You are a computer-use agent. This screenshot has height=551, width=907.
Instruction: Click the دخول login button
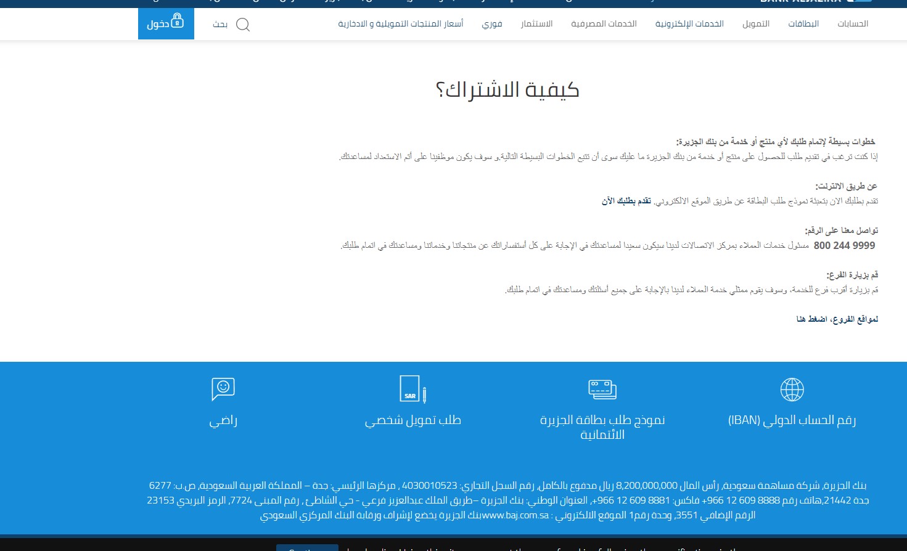(166, 24)
